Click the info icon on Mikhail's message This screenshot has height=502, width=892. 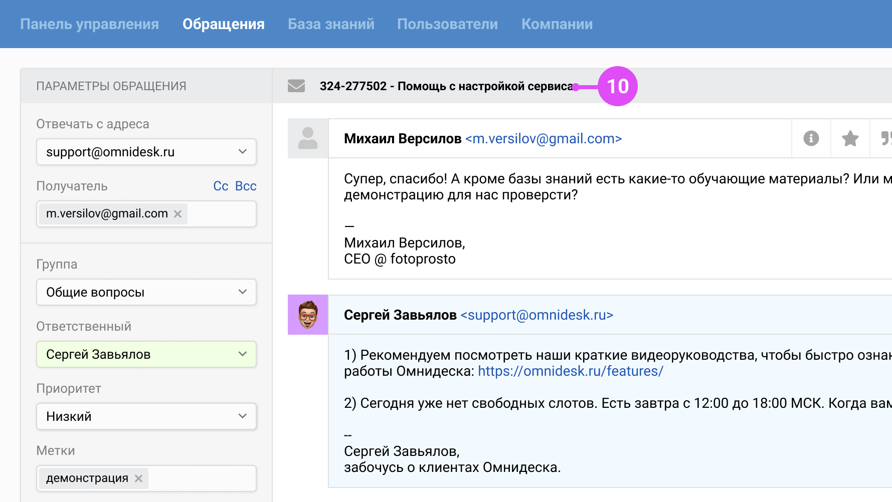[811, 138]
